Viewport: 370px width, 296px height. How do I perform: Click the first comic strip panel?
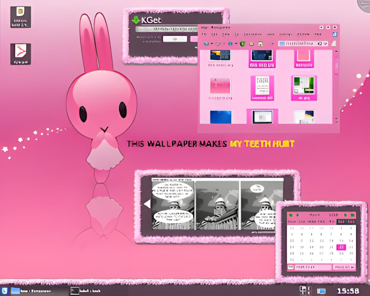tap(173, 205)
